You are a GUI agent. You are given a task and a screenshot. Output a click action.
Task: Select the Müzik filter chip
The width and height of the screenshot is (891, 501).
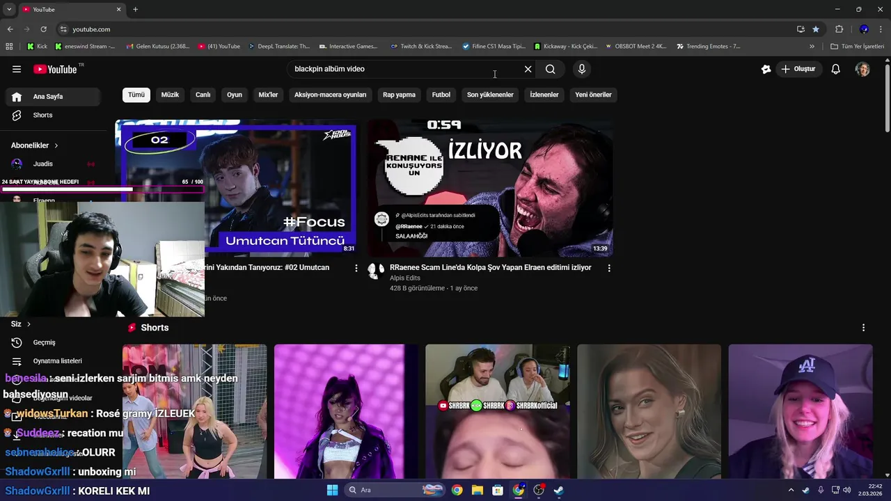(x=170, y=95)
